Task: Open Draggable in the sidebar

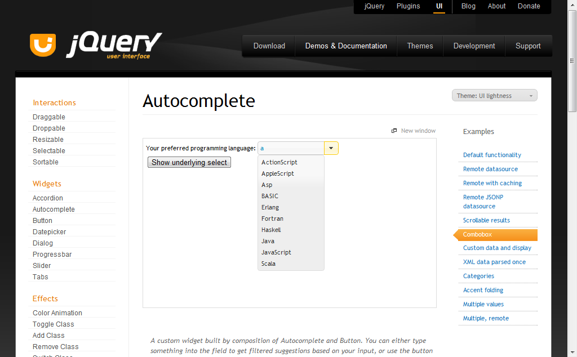Action: coord(49,117)
